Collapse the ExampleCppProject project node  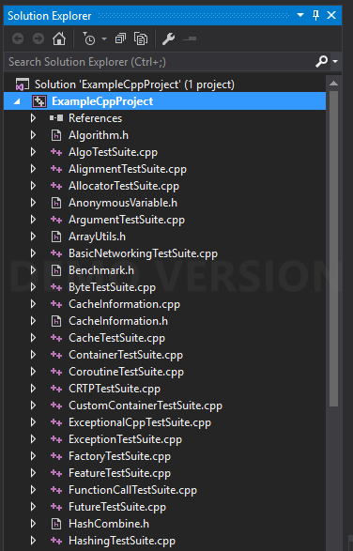[17, 102]
